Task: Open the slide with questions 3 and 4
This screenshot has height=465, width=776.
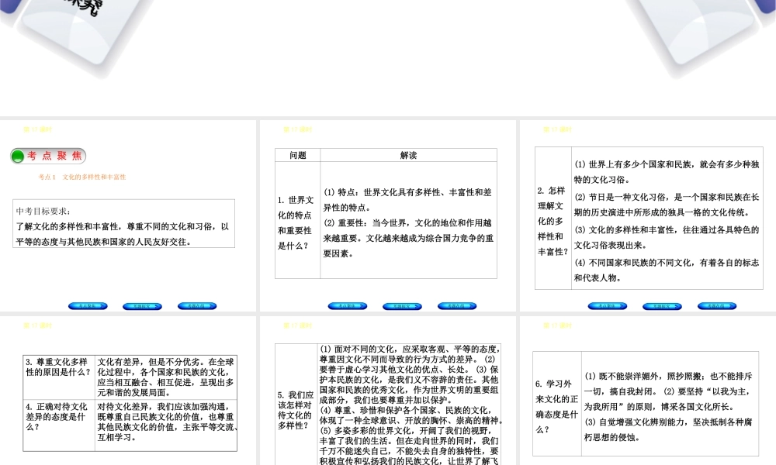Action: [x=128, y=391]
